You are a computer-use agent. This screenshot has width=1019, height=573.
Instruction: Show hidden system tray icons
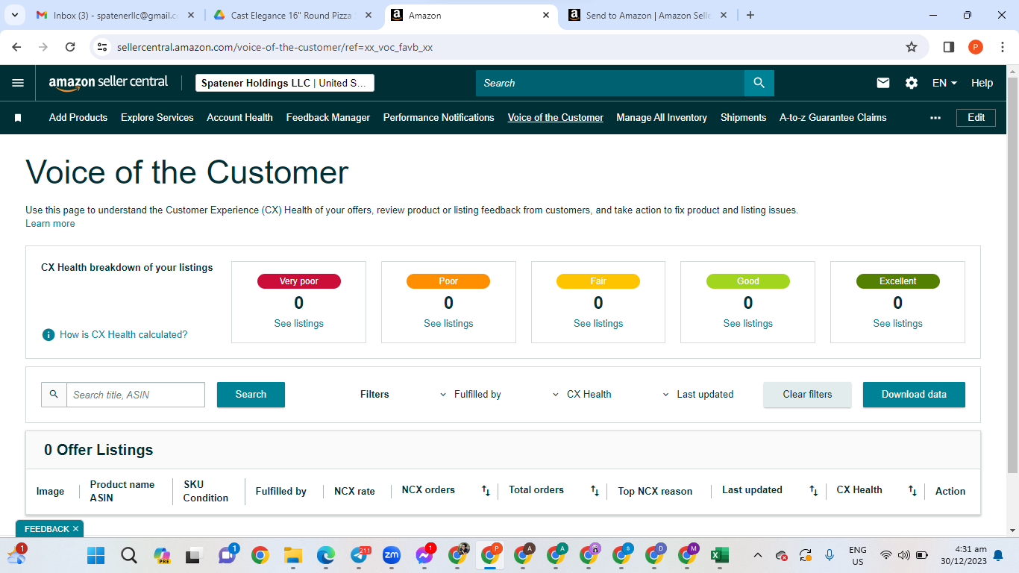coord(758,555)
